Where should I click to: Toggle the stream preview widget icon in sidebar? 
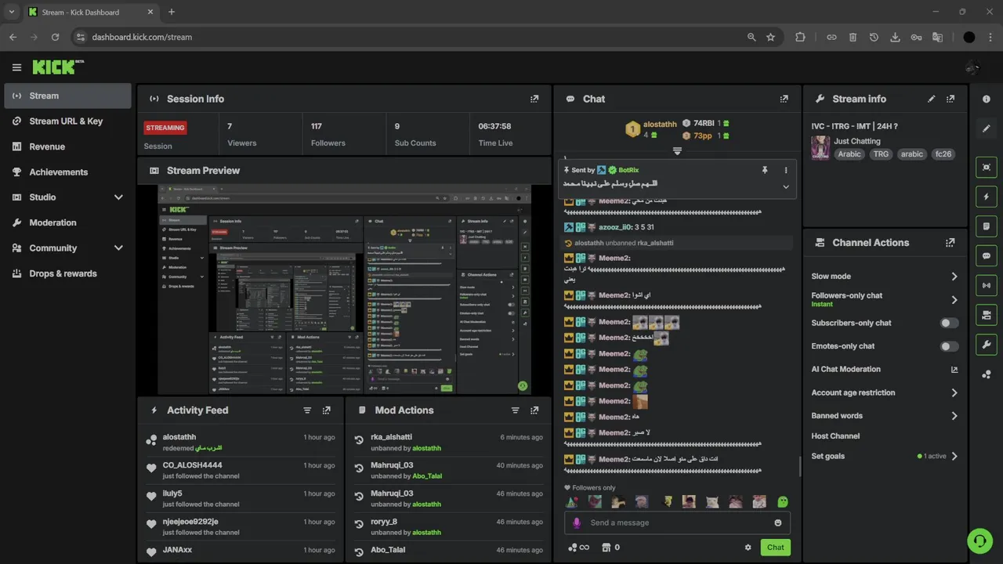(x=987, y=167)
